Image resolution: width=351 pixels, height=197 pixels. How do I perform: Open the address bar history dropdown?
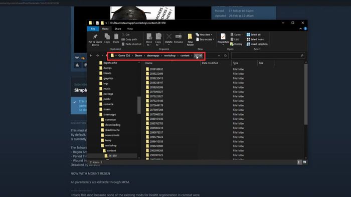[219, 55]
